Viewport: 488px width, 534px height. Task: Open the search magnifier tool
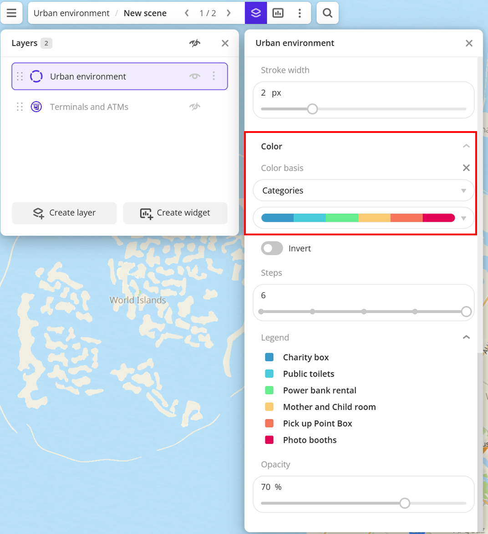tap(327, 13)
